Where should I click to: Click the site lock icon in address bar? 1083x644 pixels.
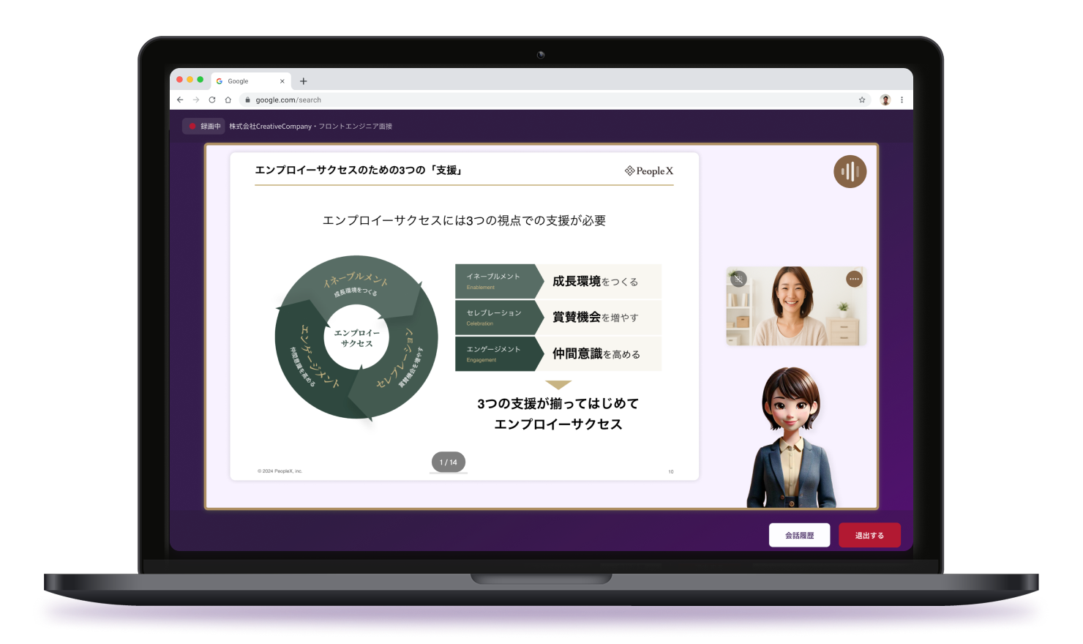(248, 100)
